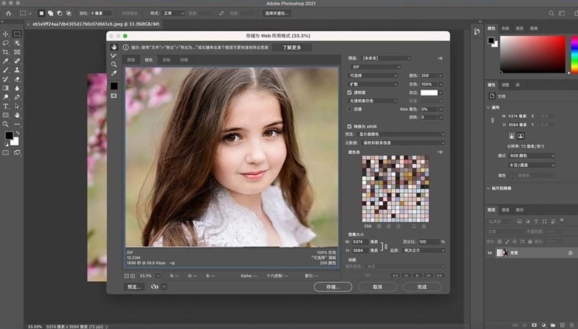Select the Crop tool in main toolbar

6,52
